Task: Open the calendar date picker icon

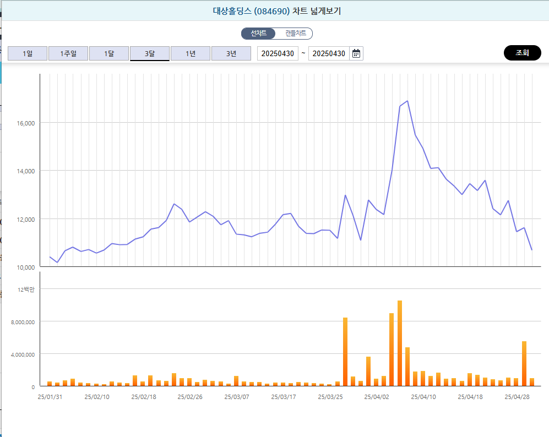Action: [x=356, y=53]
